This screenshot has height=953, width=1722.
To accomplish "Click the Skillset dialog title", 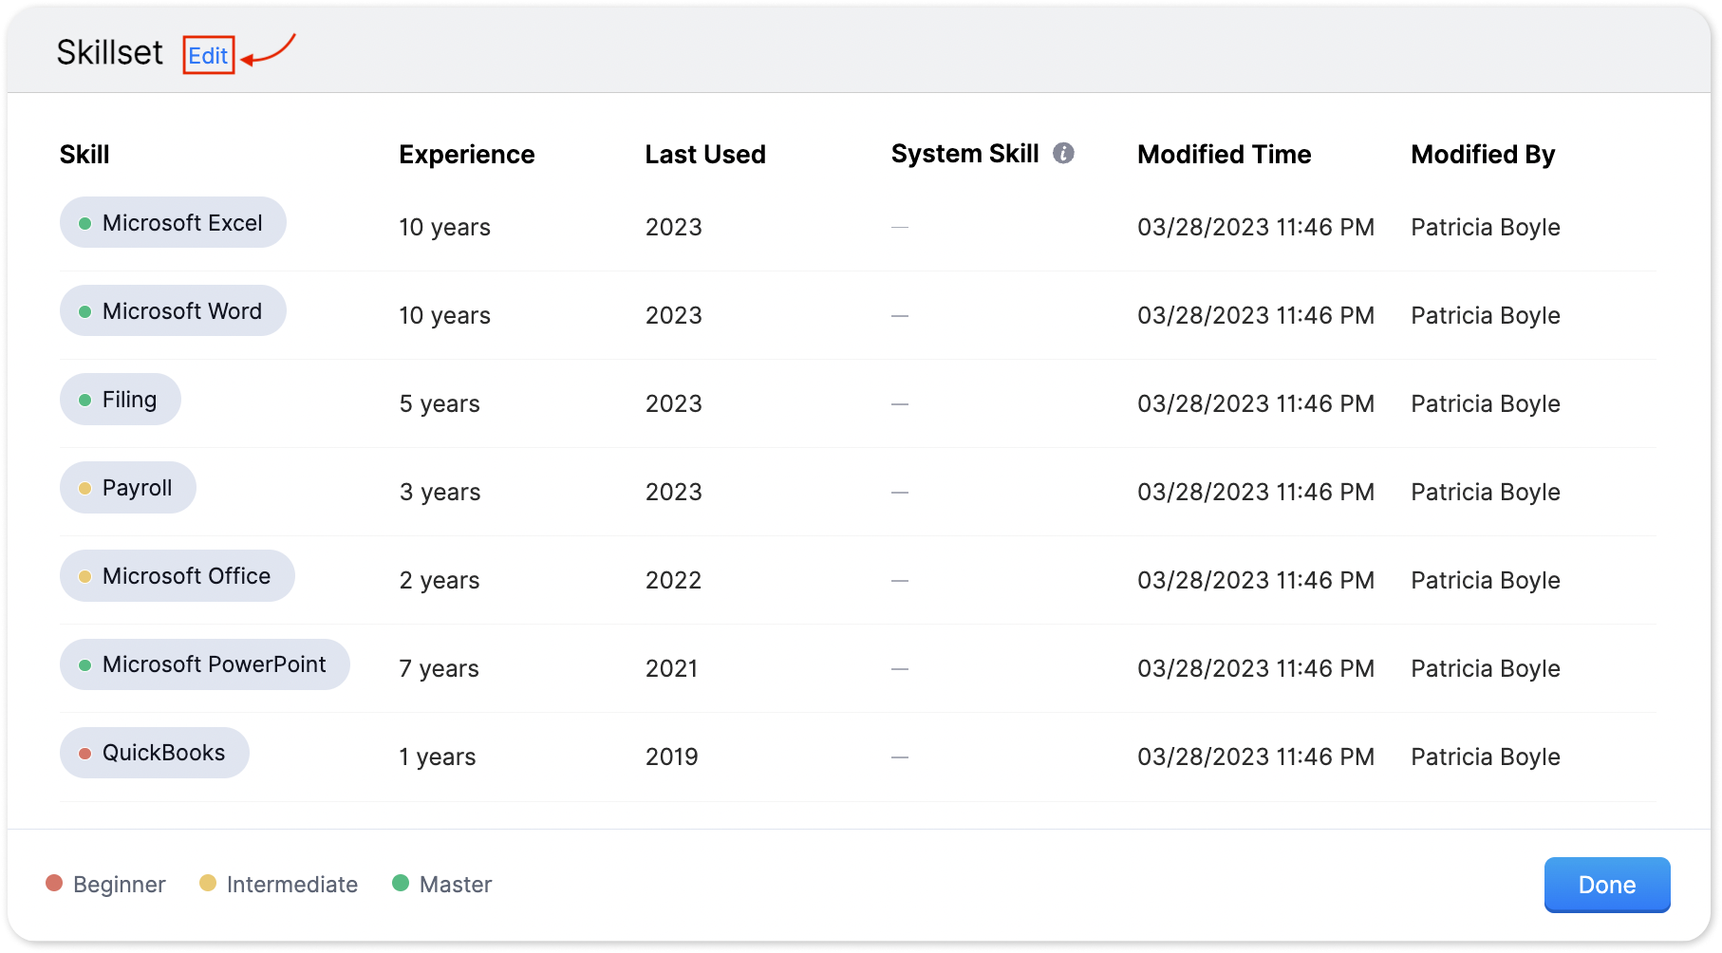I will coord(110,53).
